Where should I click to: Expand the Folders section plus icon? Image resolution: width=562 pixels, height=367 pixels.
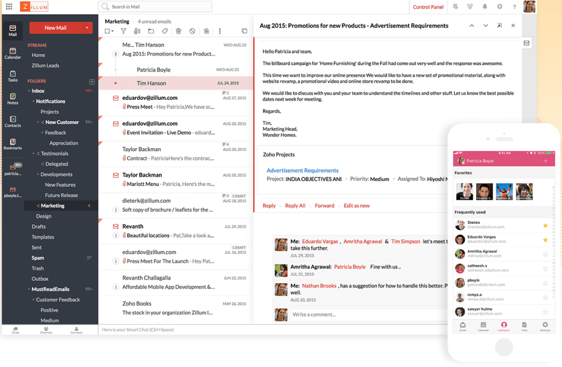(92, 81)
